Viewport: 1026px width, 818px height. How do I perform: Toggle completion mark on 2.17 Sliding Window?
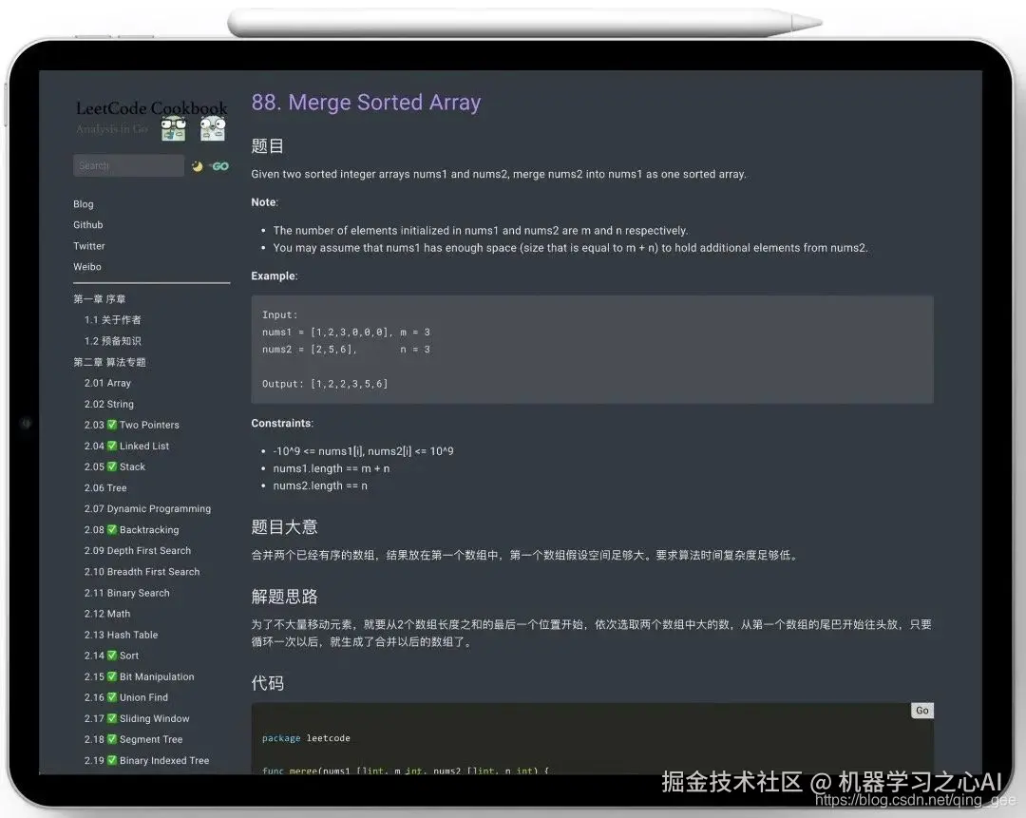[113, 718]
